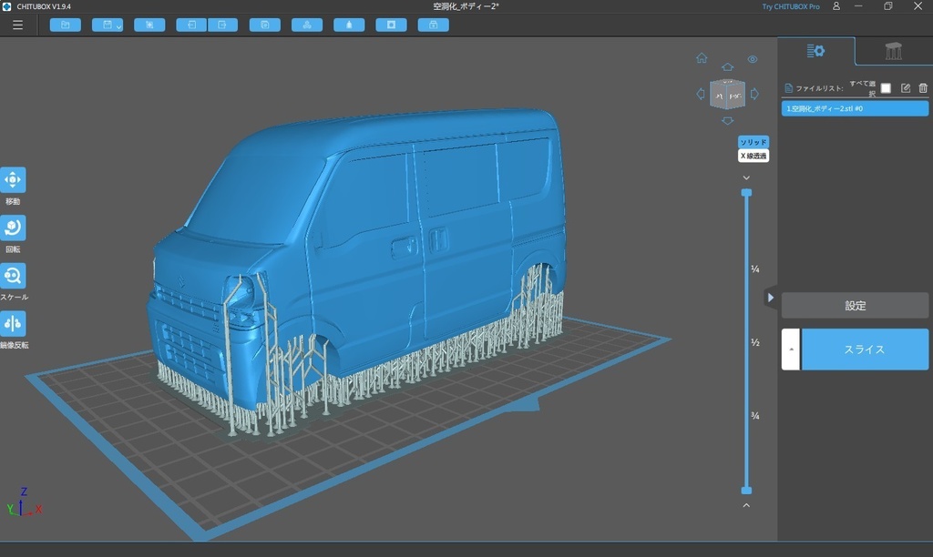
Task: Select the Scale (スケール) tool
Action: click(x=13, y=276)
